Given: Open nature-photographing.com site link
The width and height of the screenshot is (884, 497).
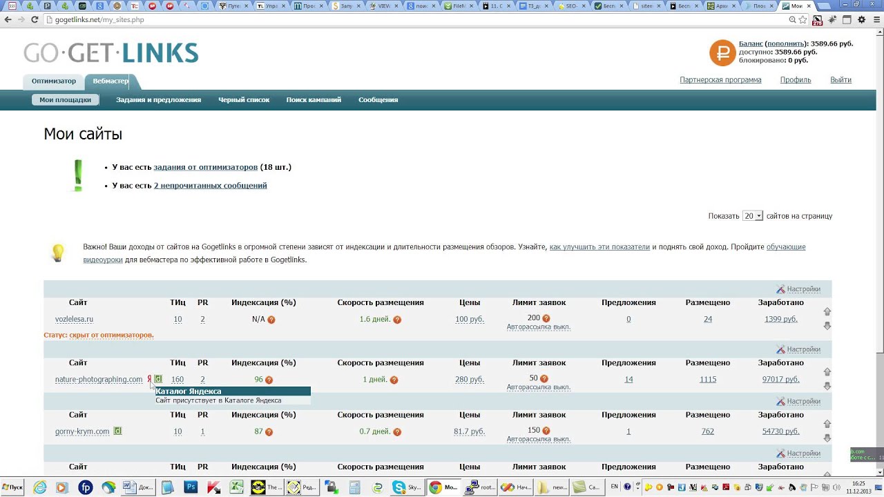Looking at the screenshot, I should pos(99,380).
